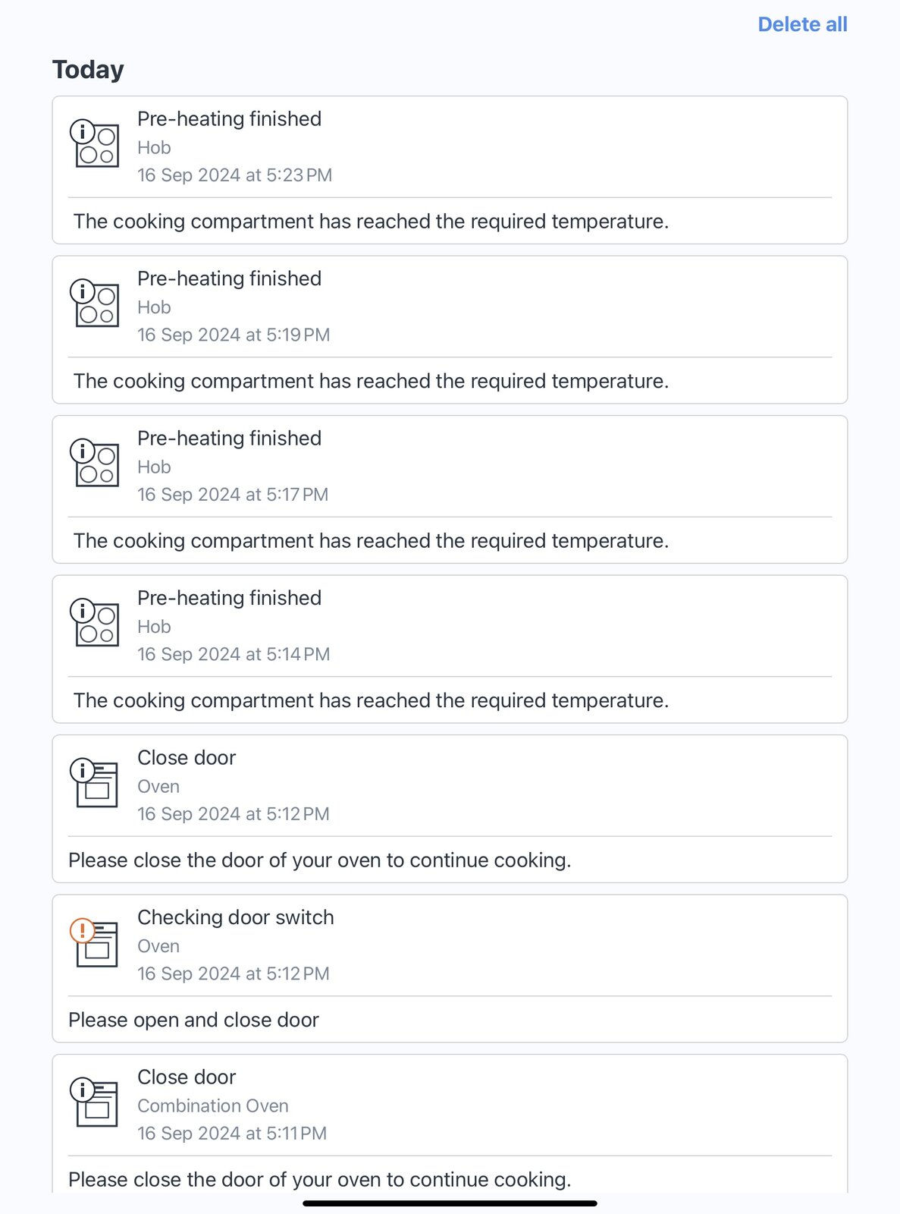
Task: Tap hob icon on 5:14 PM notification
Action: click(96, 623)
